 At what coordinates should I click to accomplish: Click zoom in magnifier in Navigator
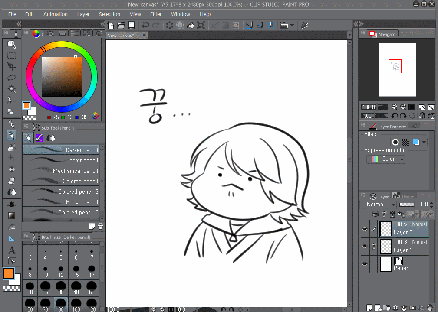(x=403, y=107)
